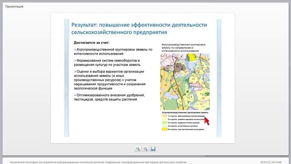Click the agricultural land grouping map image
Image resolution: width=291 pixels, height=164 pixels.
(185, 82)
